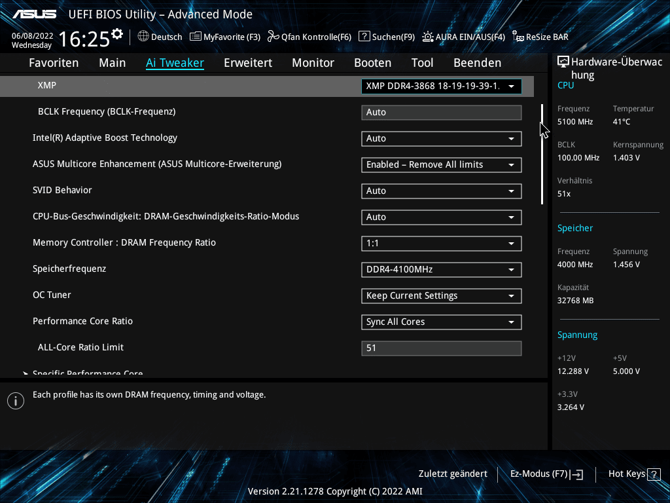Click the settings list scrollbar
Image resolution: width=670 pixels, height=503 pixels.
pyautogui.click(x=542, y=154)
